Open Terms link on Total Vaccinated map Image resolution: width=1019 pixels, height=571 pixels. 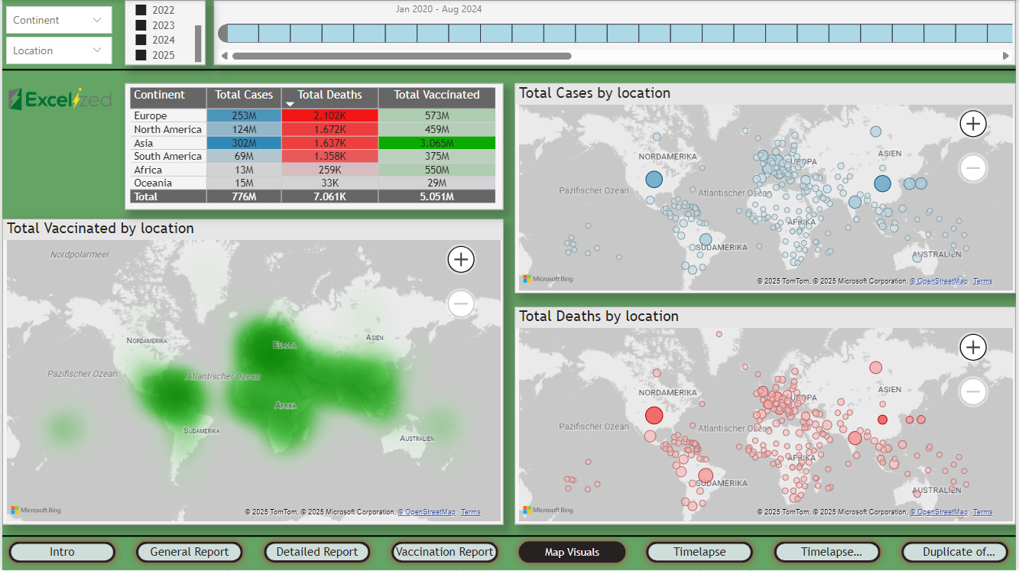pyautogui.click(x=471, y=512)
